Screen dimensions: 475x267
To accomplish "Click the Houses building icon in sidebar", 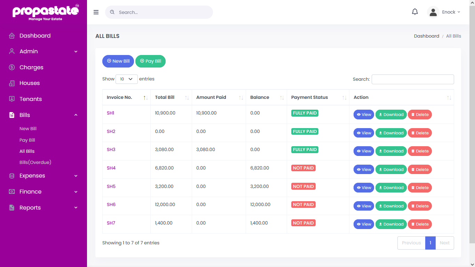I will coord(12,83).
